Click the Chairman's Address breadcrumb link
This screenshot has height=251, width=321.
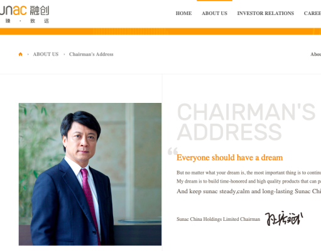coord(91,54)
